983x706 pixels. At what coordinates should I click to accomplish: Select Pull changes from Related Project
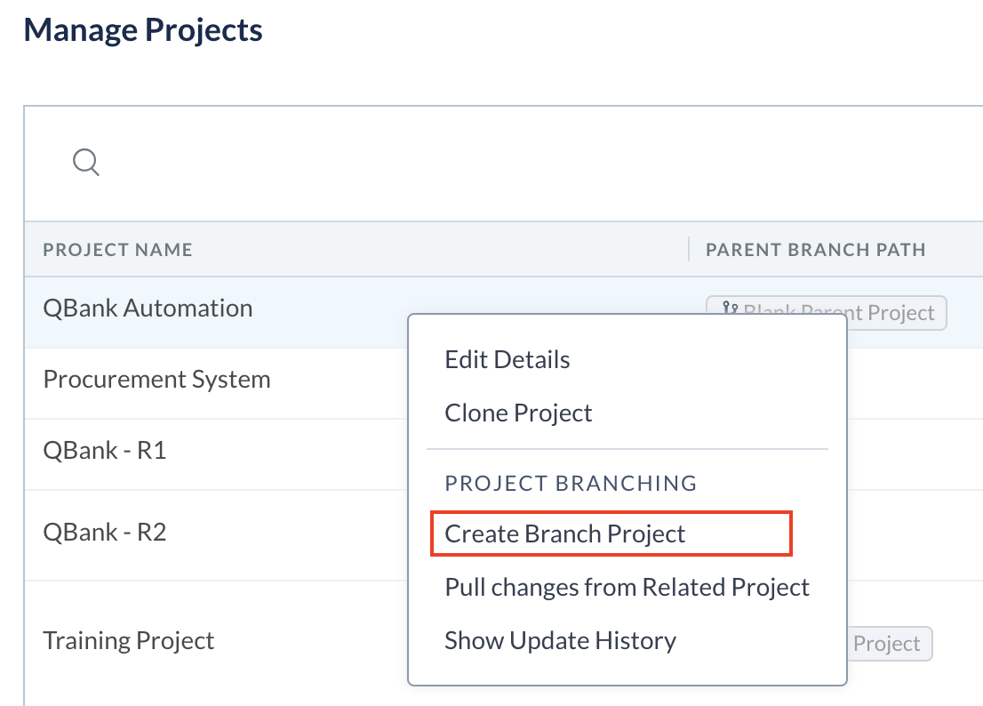click(627, 587)
